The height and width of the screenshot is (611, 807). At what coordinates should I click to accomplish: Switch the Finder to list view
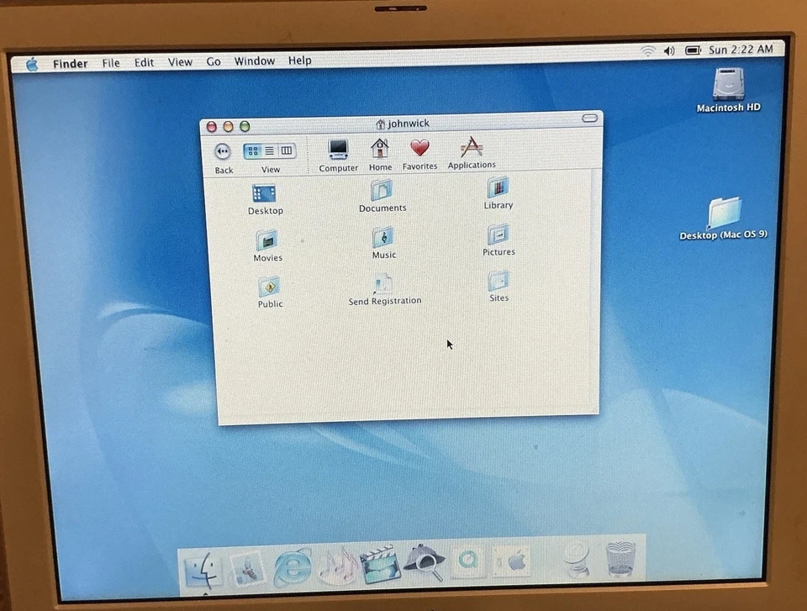point(271,150)
